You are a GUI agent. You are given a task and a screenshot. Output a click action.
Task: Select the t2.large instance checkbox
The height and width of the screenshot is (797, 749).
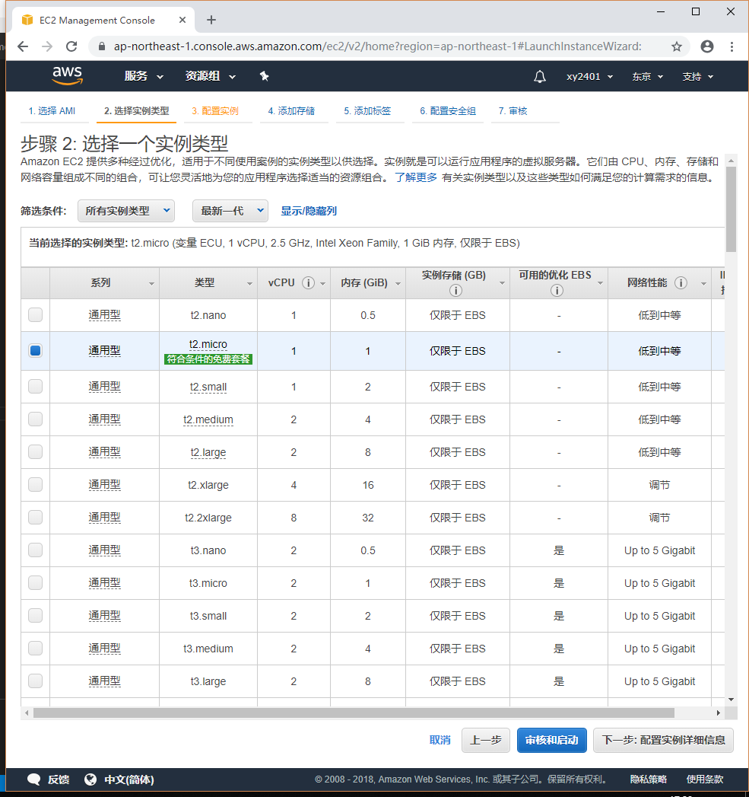click(x=36, y=452)
